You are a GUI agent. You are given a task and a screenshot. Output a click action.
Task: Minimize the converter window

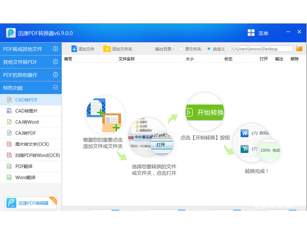click(288, 32)
